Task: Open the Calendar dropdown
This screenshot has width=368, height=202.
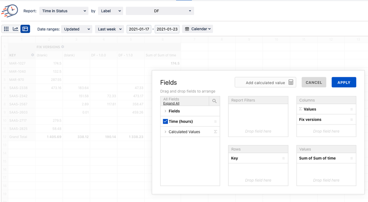Action: pos(197,29)
